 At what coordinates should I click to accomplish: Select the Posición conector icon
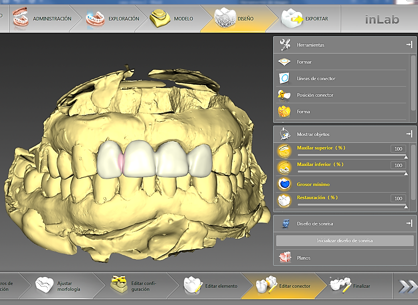coord(284,95)
